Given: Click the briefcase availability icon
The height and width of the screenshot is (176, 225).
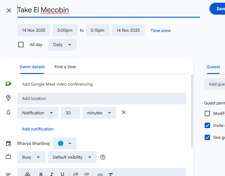Looking at the screenshot, I should (x=8, y=157).
